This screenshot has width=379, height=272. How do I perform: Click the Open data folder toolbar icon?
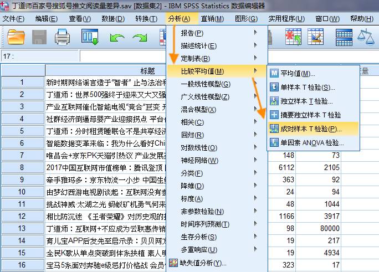point(16,37)
